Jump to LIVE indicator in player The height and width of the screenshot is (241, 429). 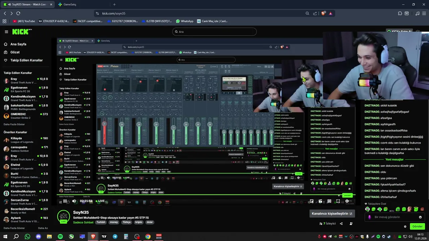[x=100, y=201]
